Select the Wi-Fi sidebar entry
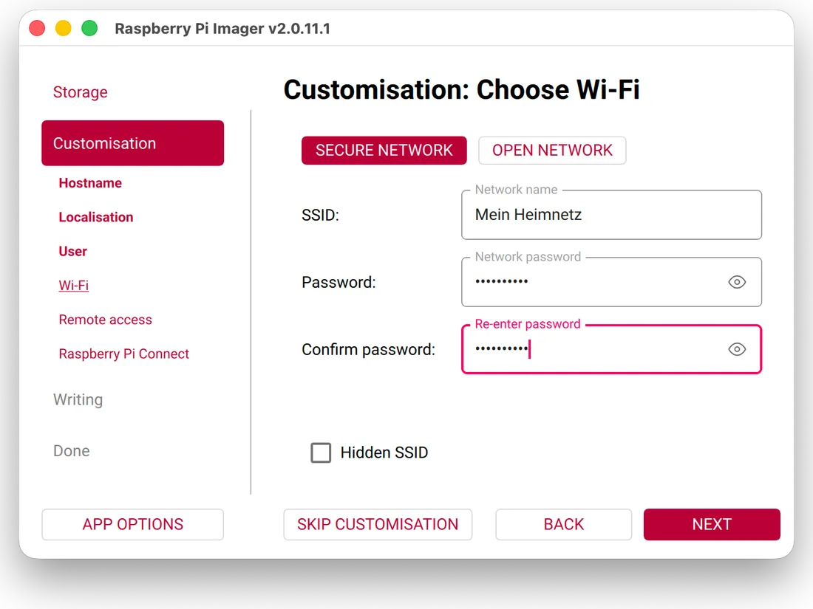 74,286
